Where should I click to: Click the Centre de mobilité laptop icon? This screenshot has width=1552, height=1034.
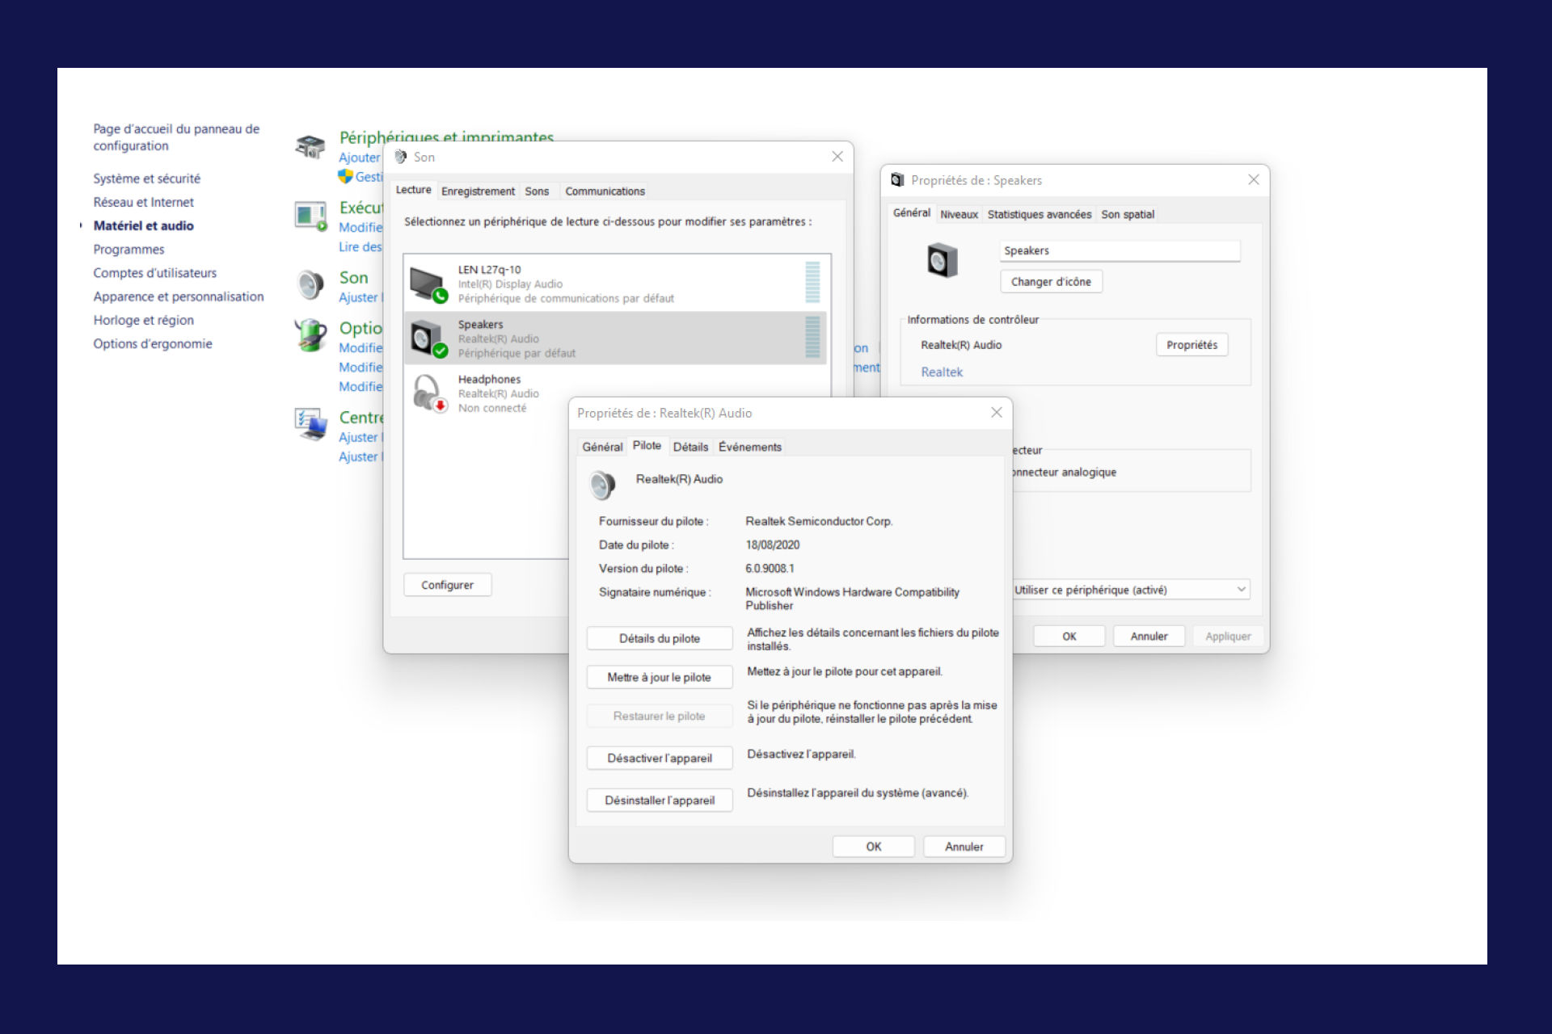coord(310,424)
